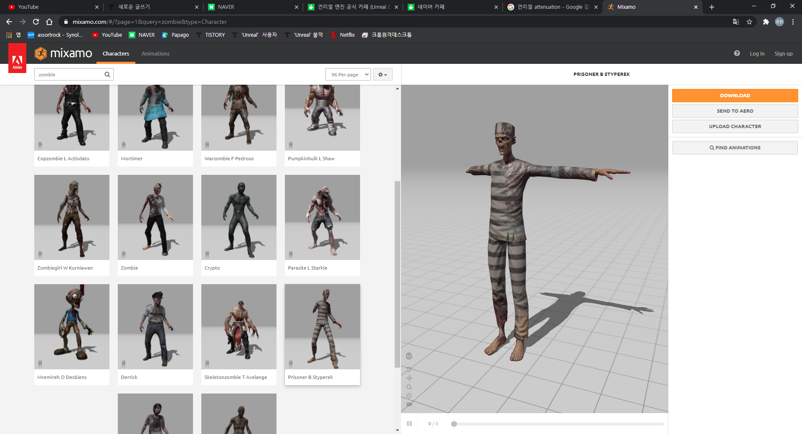Screen dimensions: 802x434
Task: Open the Papago bookmark
Action: [175, 35]
